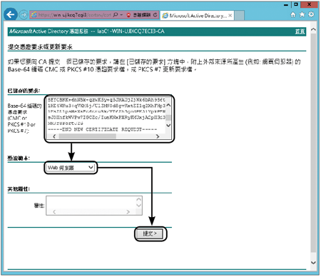Click request textbox horizontal scroll right arrow
Image resolution: width=321 pixels, height=277 pixels.
coord(158,136)
